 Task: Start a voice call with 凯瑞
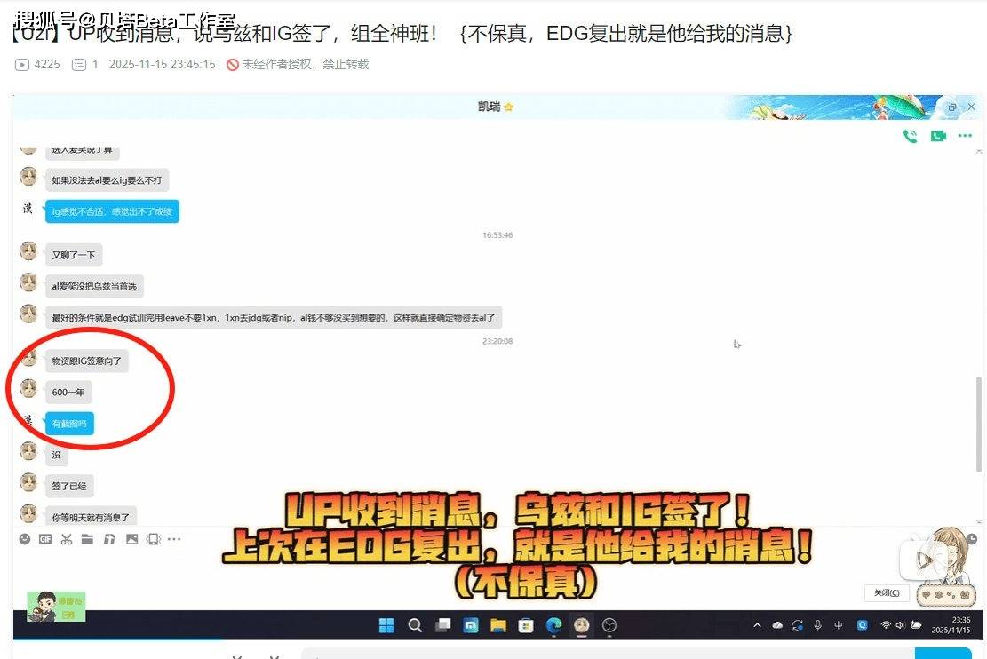pyautogui.click(x=910, y=136)
